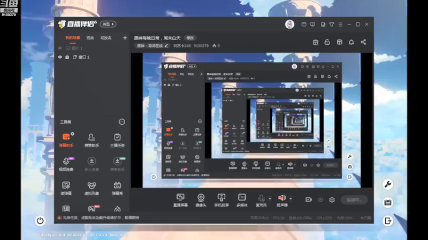Image resolution: width=428 pixels, height=240 pixels.
Task: Toggle visibility eye of 窗口 1
Action: pos(60,57)
